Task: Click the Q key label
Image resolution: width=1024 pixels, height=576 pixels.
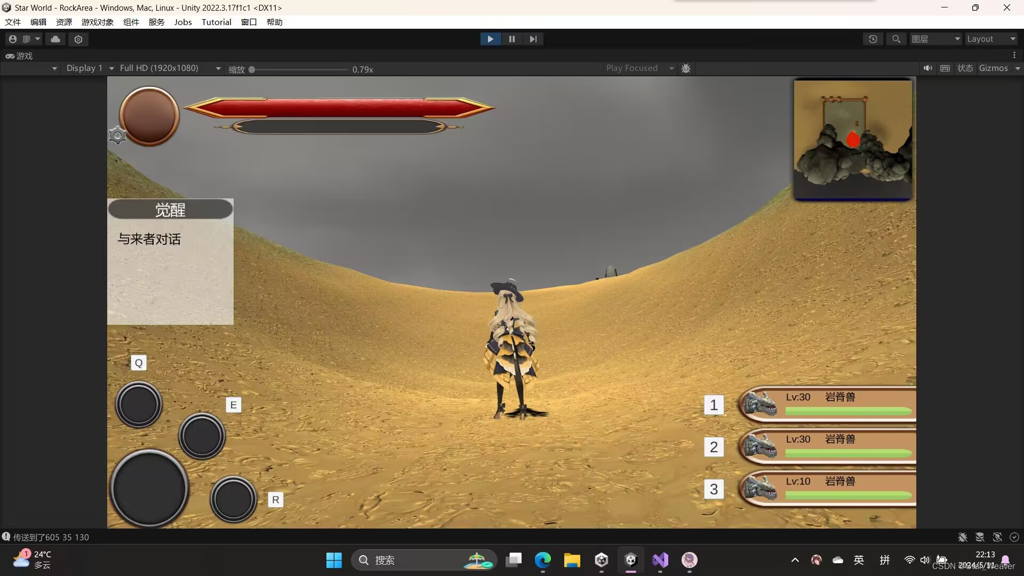Action: (139, 363)
